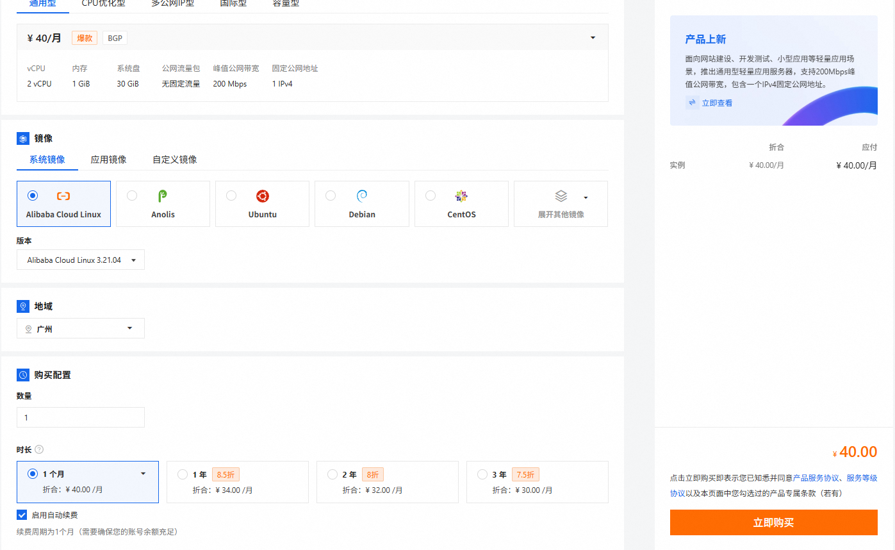Select the Alibaba Cloud Linux radio button
895x550 pixels.
pyautogui.click(x=33, y=196)
